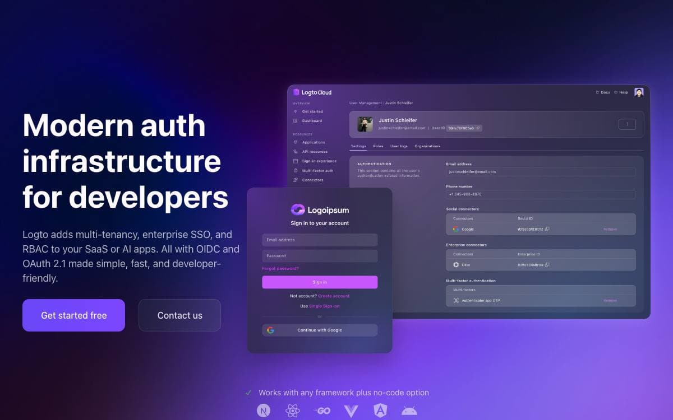Screen dimensions: 673x420
Task: Copy the Google Social ID value
Action: (547, 229)
